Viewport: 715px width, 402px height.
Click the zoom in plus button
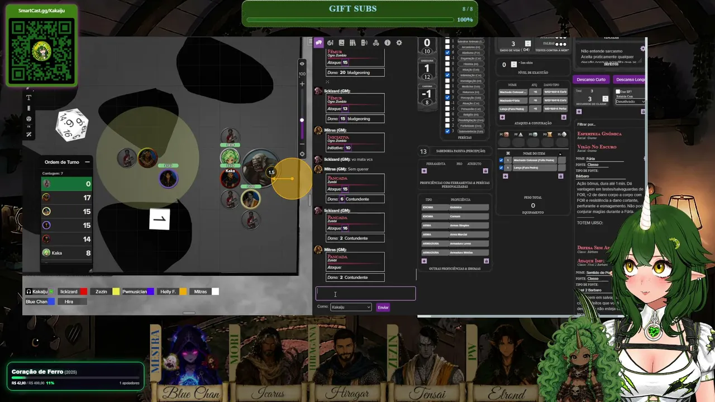(x=302, y=84)
